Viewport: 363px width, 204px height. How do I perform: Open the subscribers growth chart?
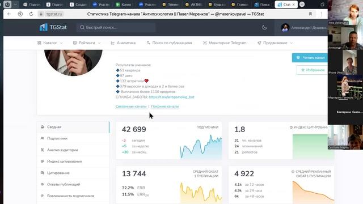(201, 146)
